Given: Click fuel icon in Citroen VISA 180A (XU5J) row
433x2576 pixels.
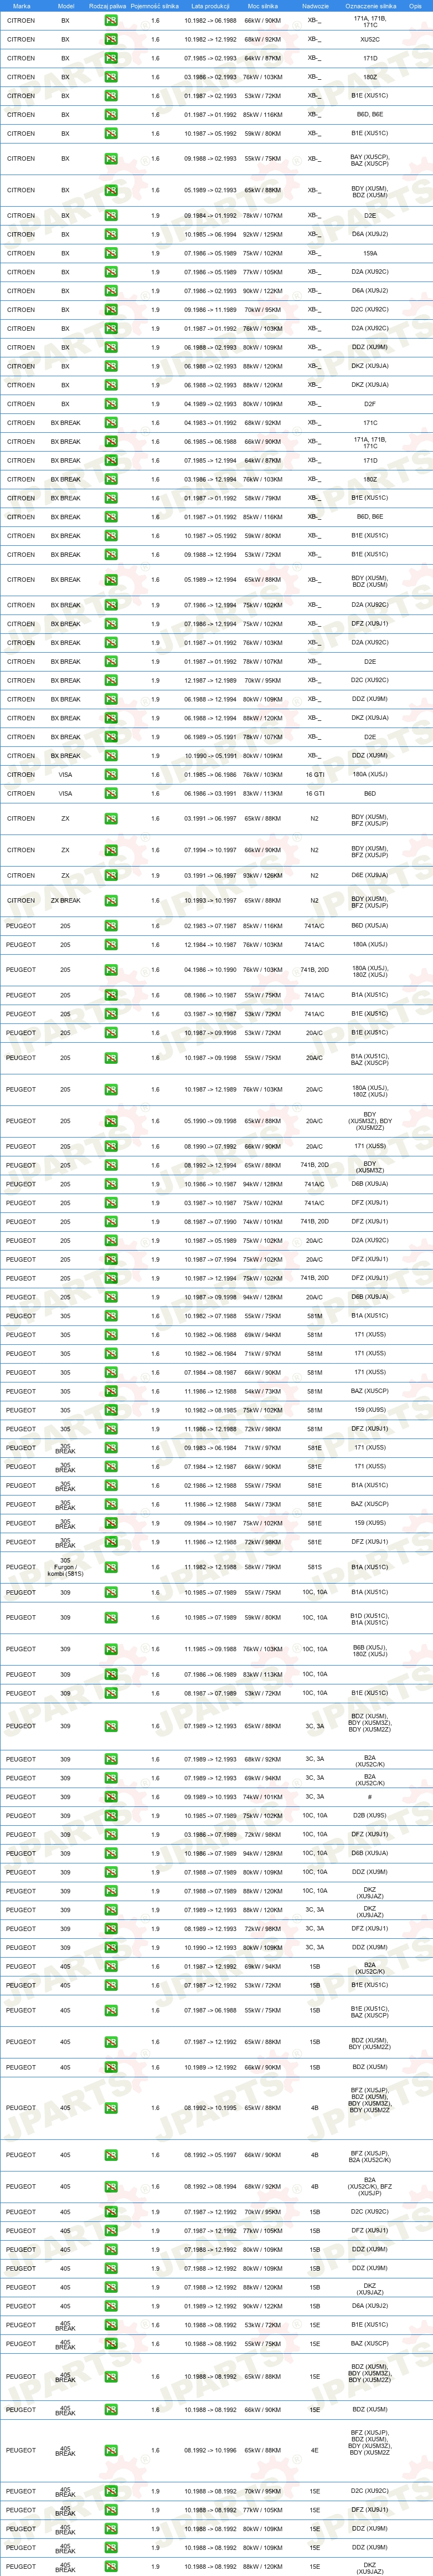Looking at the screenshot, I should 111,775.
